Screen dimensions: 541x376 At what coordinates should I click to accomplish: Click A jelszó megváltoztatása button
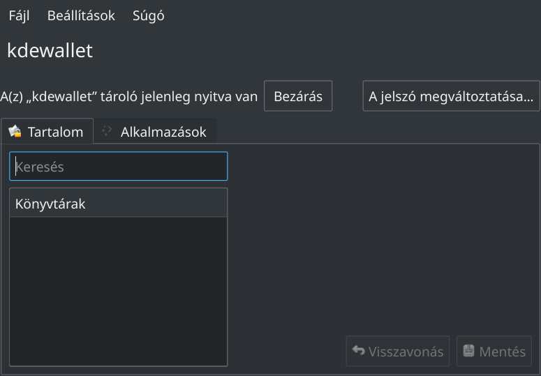(x=451, y=96)
